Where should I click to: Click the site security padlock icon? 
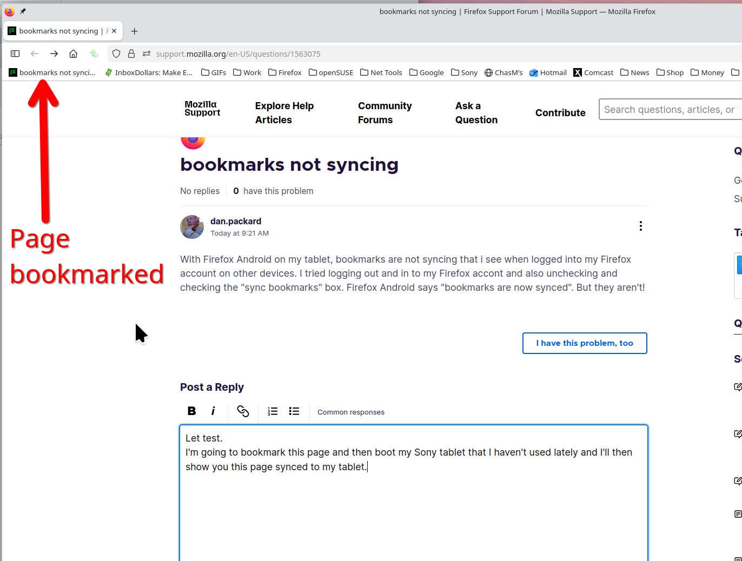[x=131, y=54]
